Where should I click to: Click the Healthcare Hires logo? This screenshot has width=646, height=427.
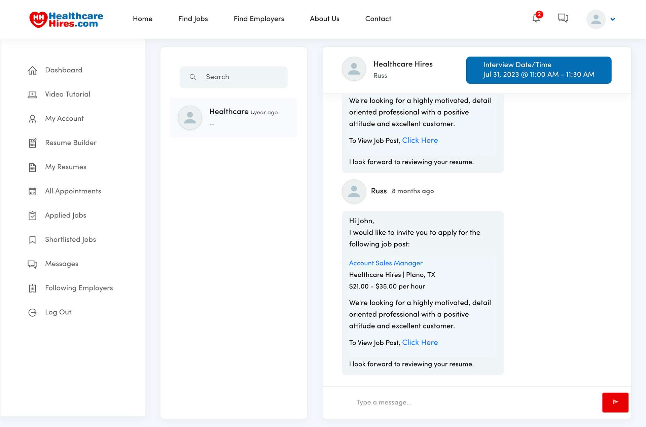[x=66, y=19]
